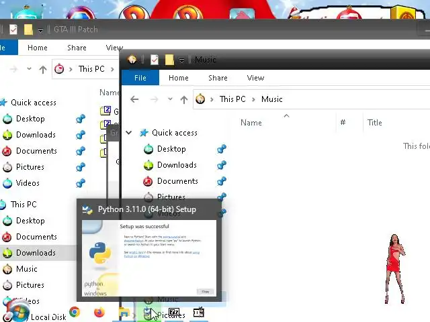Select This PC node in GTA III Patch sidebar
Viewport: 430px width, 322px height.
[x=24, y=205]
